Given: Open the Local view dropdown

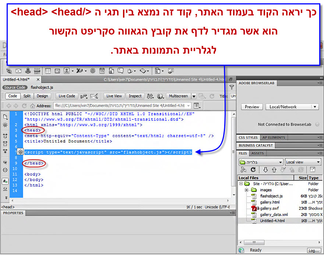Looking at the screenshot, I should click(x=303, y=162).
